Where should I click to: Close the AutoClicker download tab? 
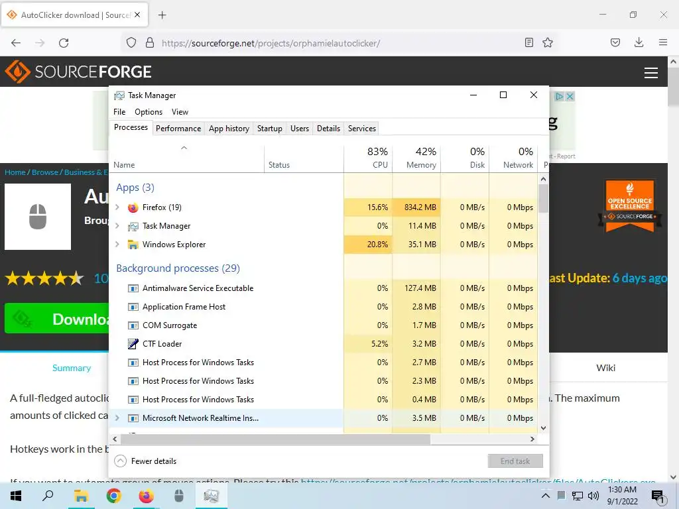137,15
